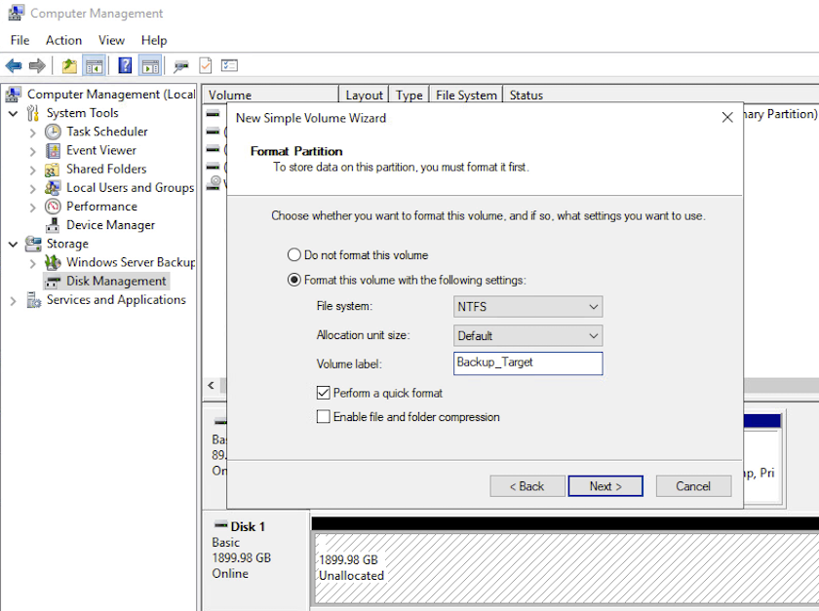The image size is (819, 611).
Task: Click the Back arrow toolbar icon
Action: coord(14,66)
